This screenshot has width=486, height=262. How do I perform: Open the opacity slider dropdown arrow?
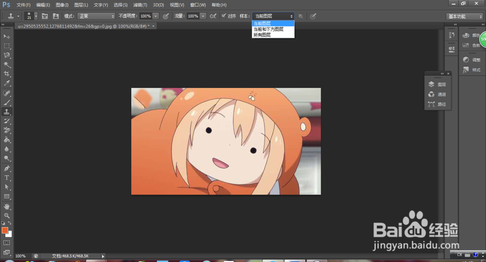click(156, 16)
